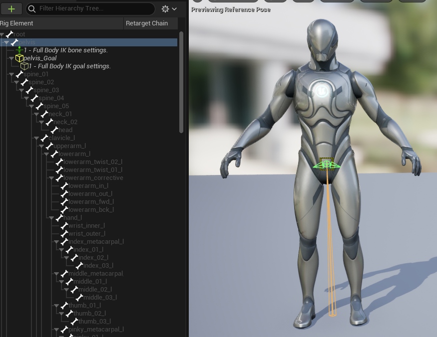Select the lowerarm_in_l bone icon
This screenshot has height=337, width=437.
pyautogui.click(x=64, y=186)
